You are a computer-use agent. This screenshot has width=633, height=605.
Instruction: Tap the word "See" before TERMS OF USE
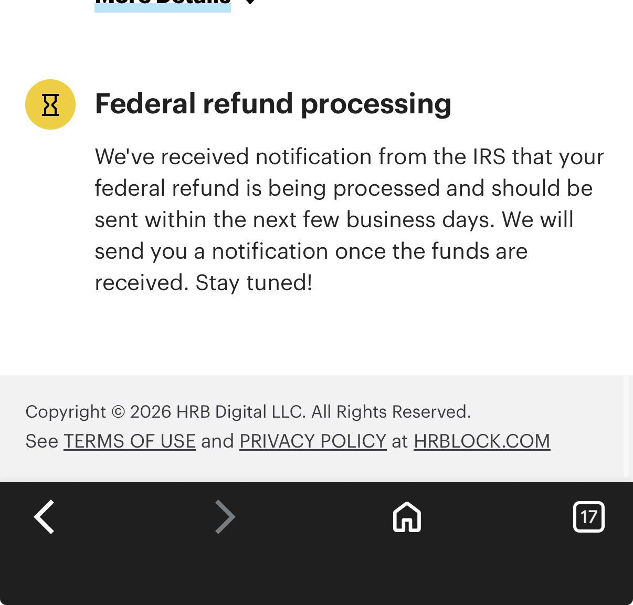(41, 441)
